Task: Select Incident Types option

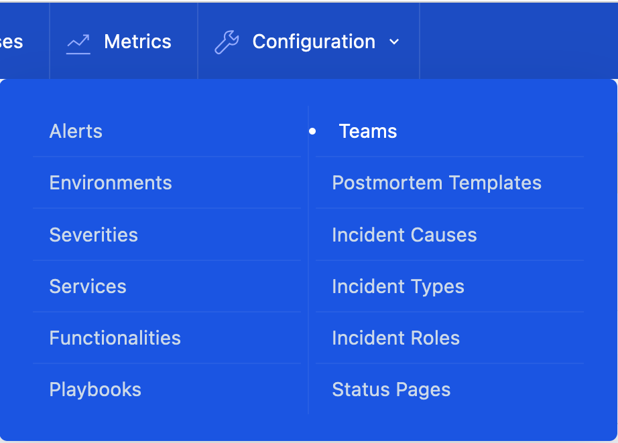Action: coord(397,286)
